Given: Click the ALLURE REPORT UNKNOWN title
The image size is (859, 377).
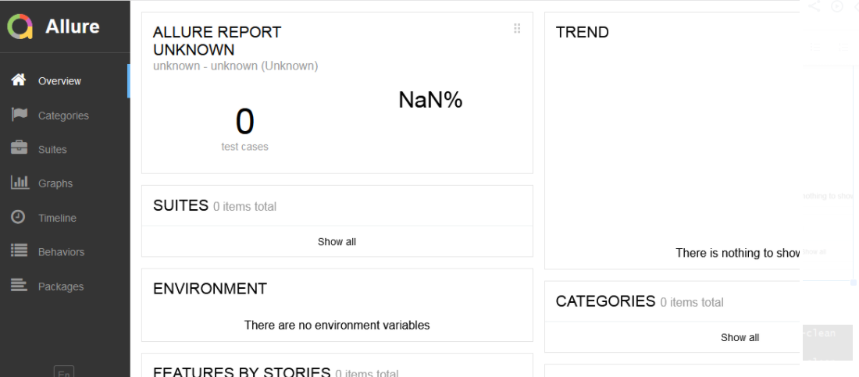Looking at the screenshot, I should click(x=217, y=41).
